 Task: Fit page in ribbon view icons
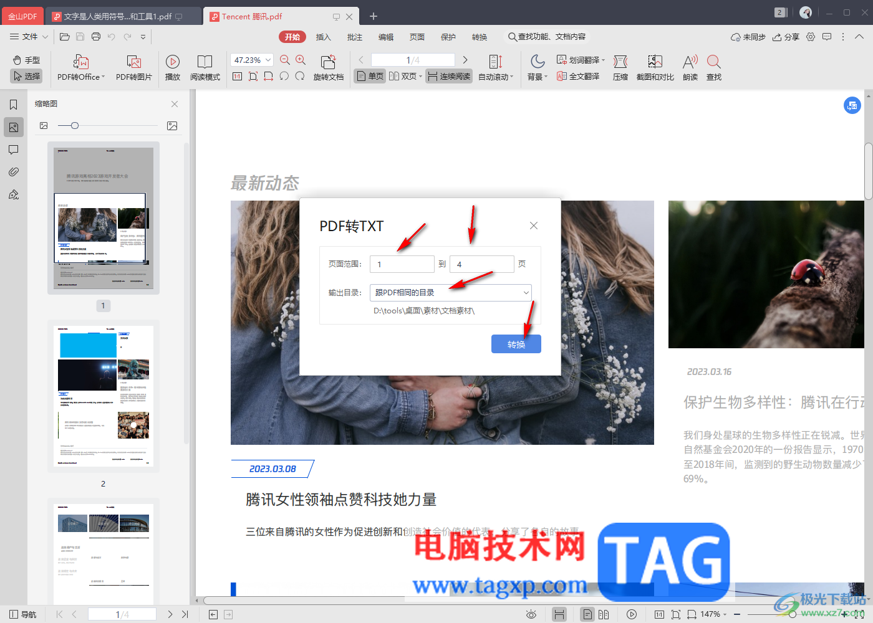coord(253,76)
